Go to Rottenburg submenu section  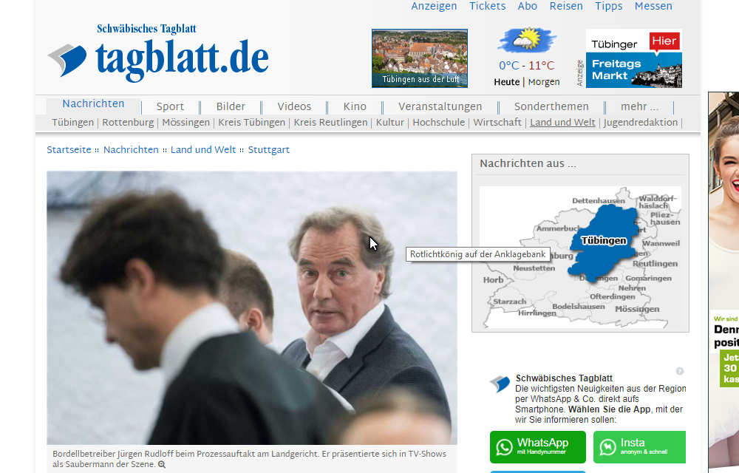tap(128, 123)
